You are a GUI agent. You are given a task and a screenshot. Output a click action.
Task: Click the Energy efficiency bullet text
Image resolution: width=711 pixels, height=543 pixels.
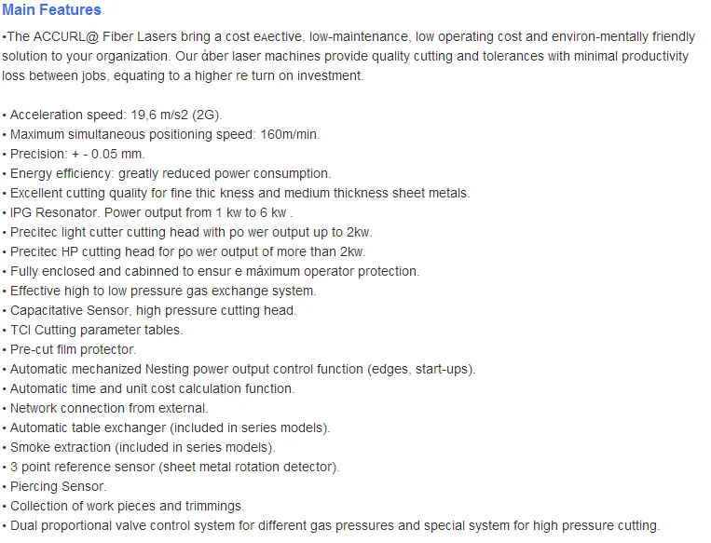(x=167, y=173)
